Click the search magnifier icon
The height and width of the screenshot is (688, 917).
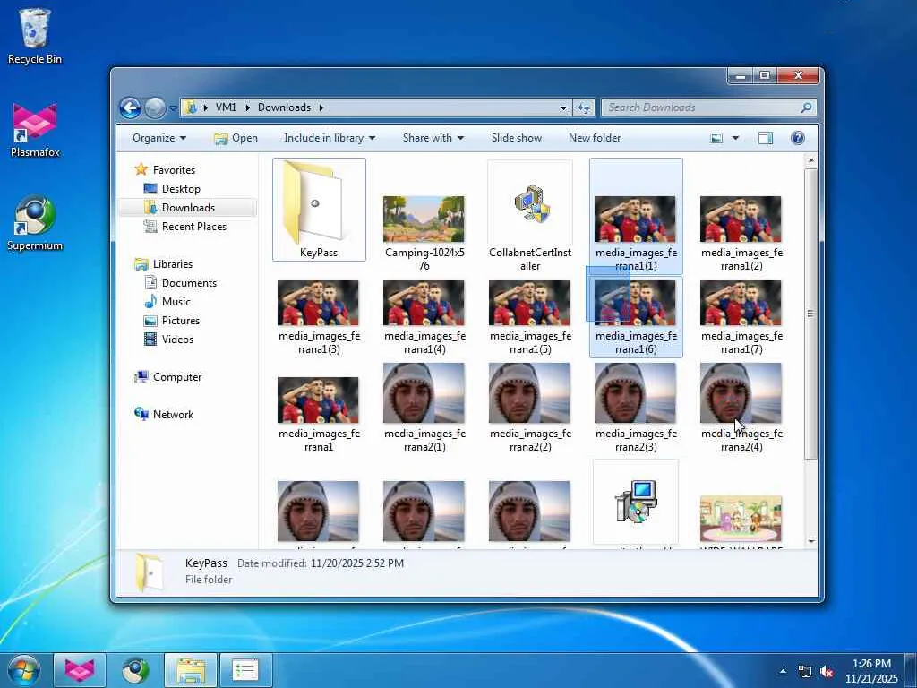[x=806, y=107]
